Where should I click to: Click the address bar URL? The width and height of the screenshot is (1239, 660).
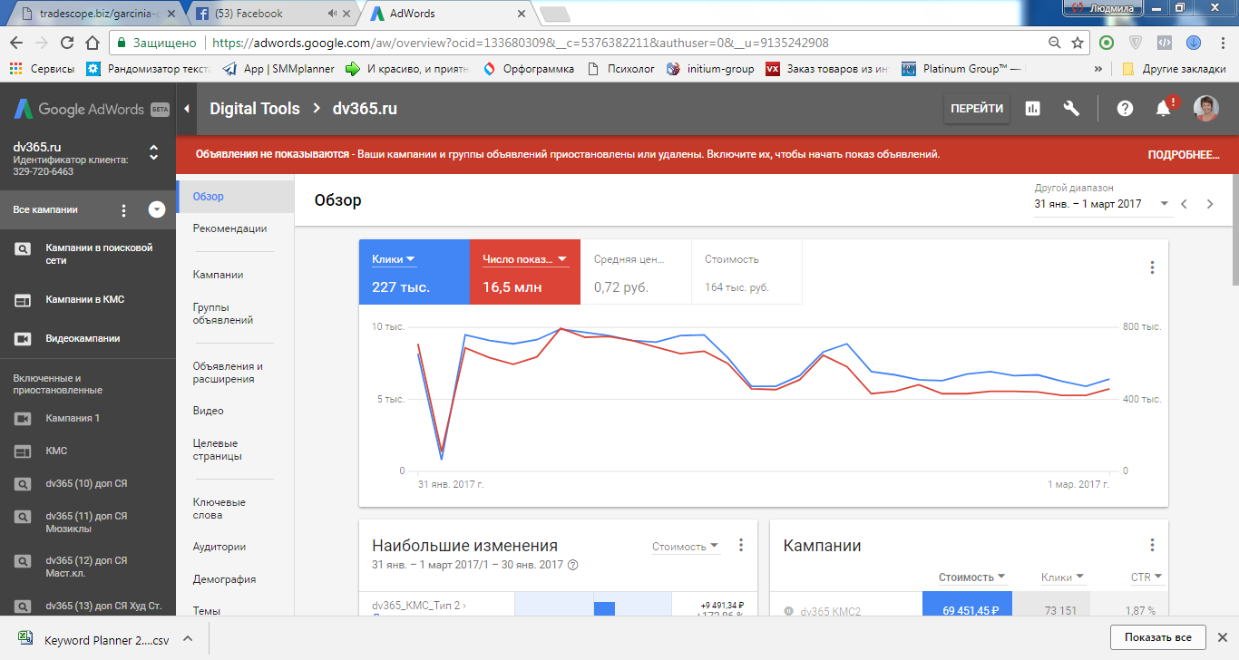520,43
